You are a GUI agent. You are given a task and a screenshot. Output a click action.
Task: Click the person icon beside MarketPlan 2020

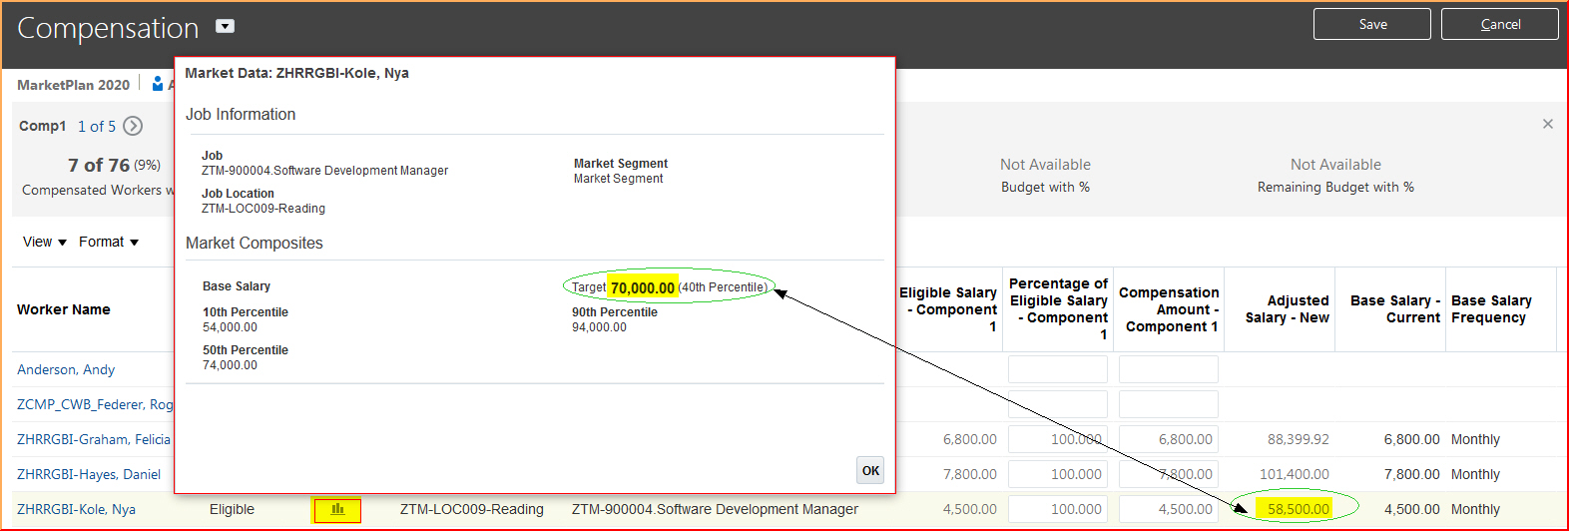click(x=158, y=84)
